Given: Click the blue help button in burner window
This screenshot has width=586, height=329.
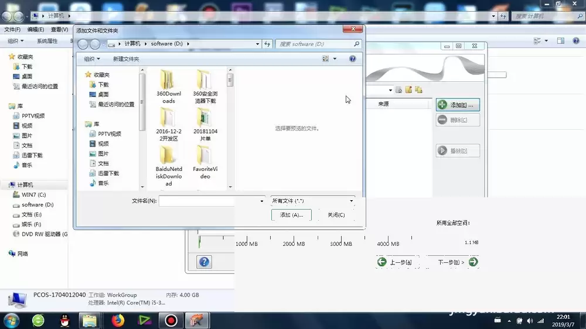Looking at the screenshot, I should coord(204,262).
